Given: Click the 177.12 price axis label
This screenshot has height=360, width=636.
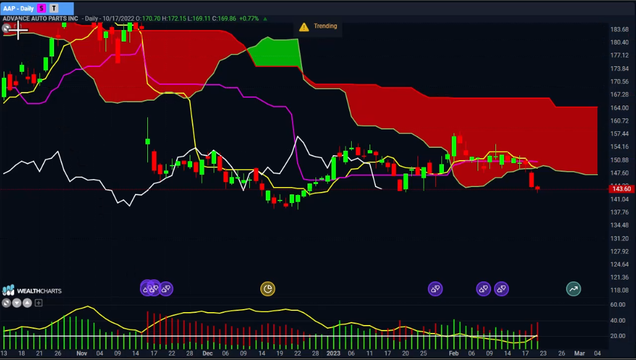Looking at the screenshot, I should 619,55.
